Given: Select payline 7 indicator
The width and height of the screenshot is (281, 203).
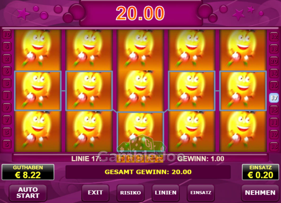Looking at the screenshot, I should pyautogui.click(x=7, y=120).
